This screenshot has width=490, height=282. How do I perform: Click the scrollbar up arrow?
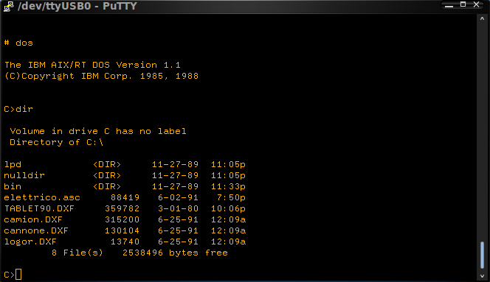point(482,18)
